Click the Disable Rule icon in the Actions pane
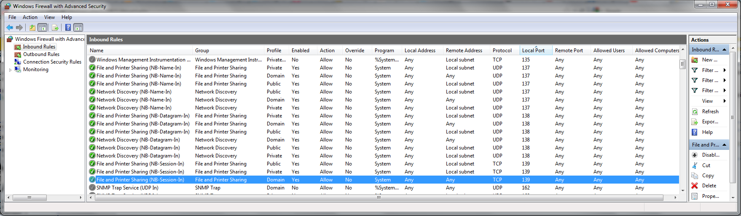 pos(695,155)
